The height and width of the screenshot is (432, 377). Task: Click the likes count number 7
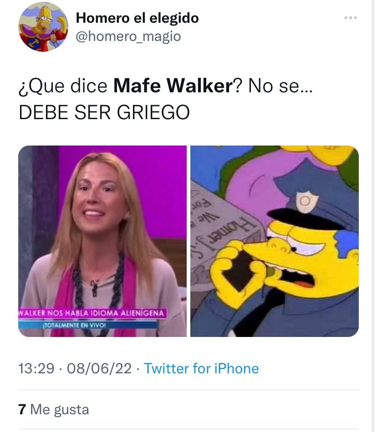click(22, 409)
